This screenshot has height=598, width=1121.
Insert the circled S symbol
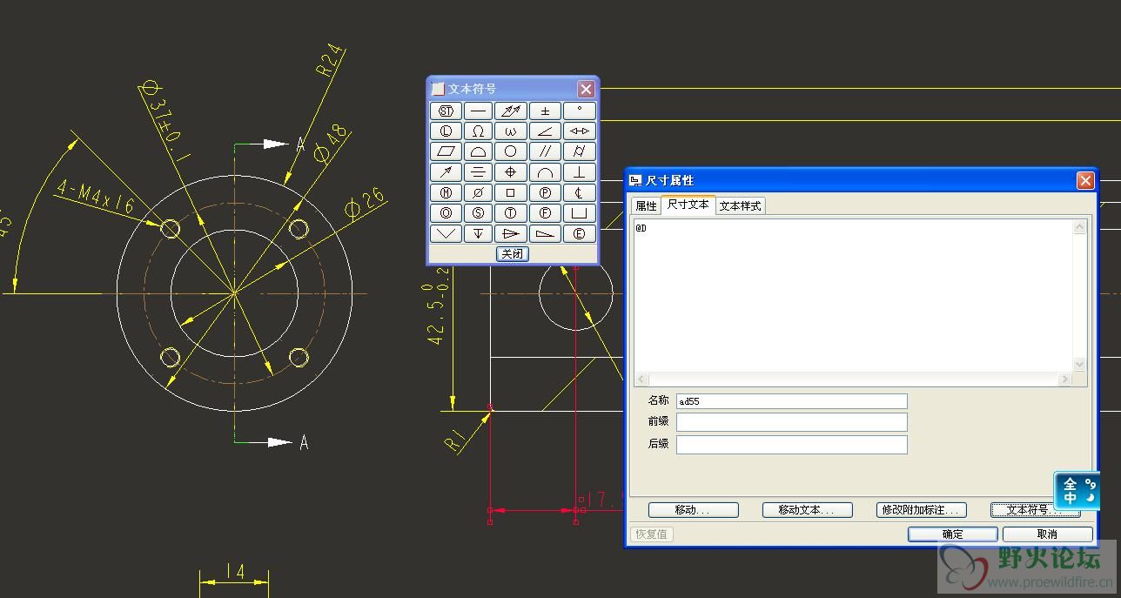tap(478, 212)
